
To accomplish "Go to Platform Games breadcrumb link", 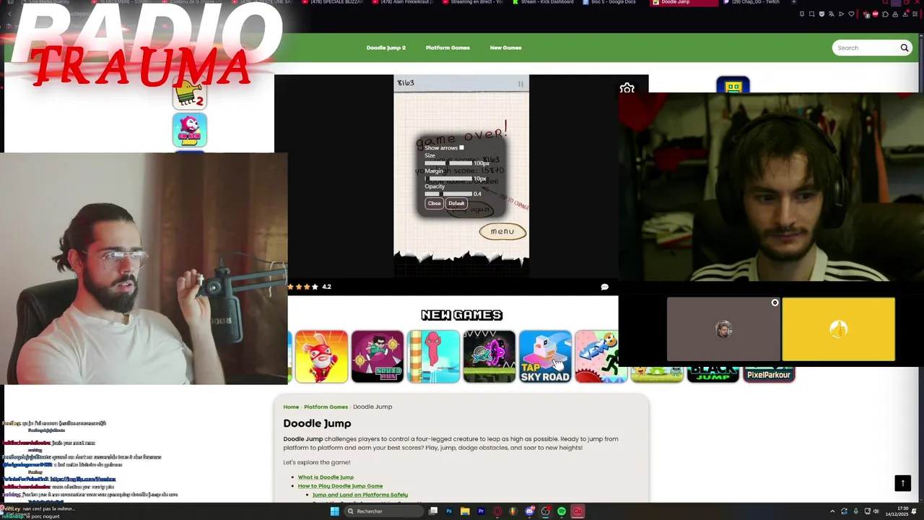I will 326,407.
